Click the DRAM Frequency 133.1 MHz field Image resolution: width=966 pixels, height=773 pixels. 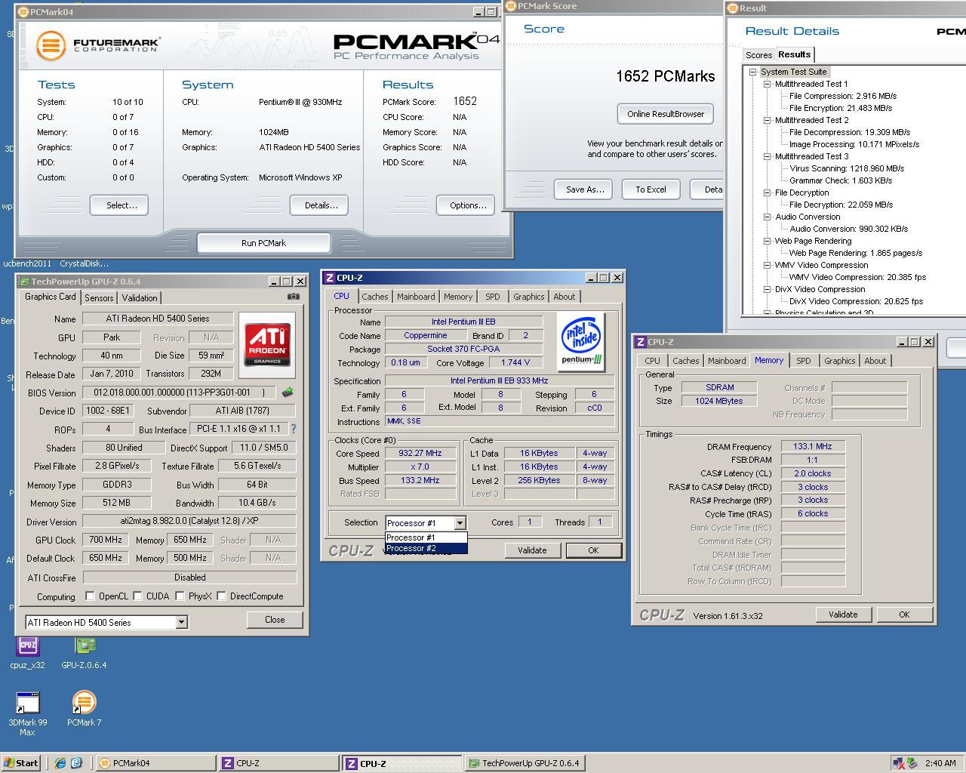coord(813,446)
